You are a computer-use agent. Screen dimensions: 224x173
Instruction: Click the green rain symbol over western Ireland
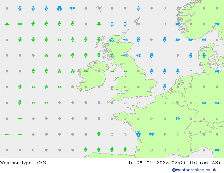(86, 71)
